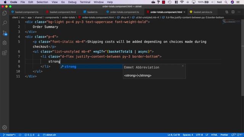Click the src breadcrumb segment

tap(23, 18)
